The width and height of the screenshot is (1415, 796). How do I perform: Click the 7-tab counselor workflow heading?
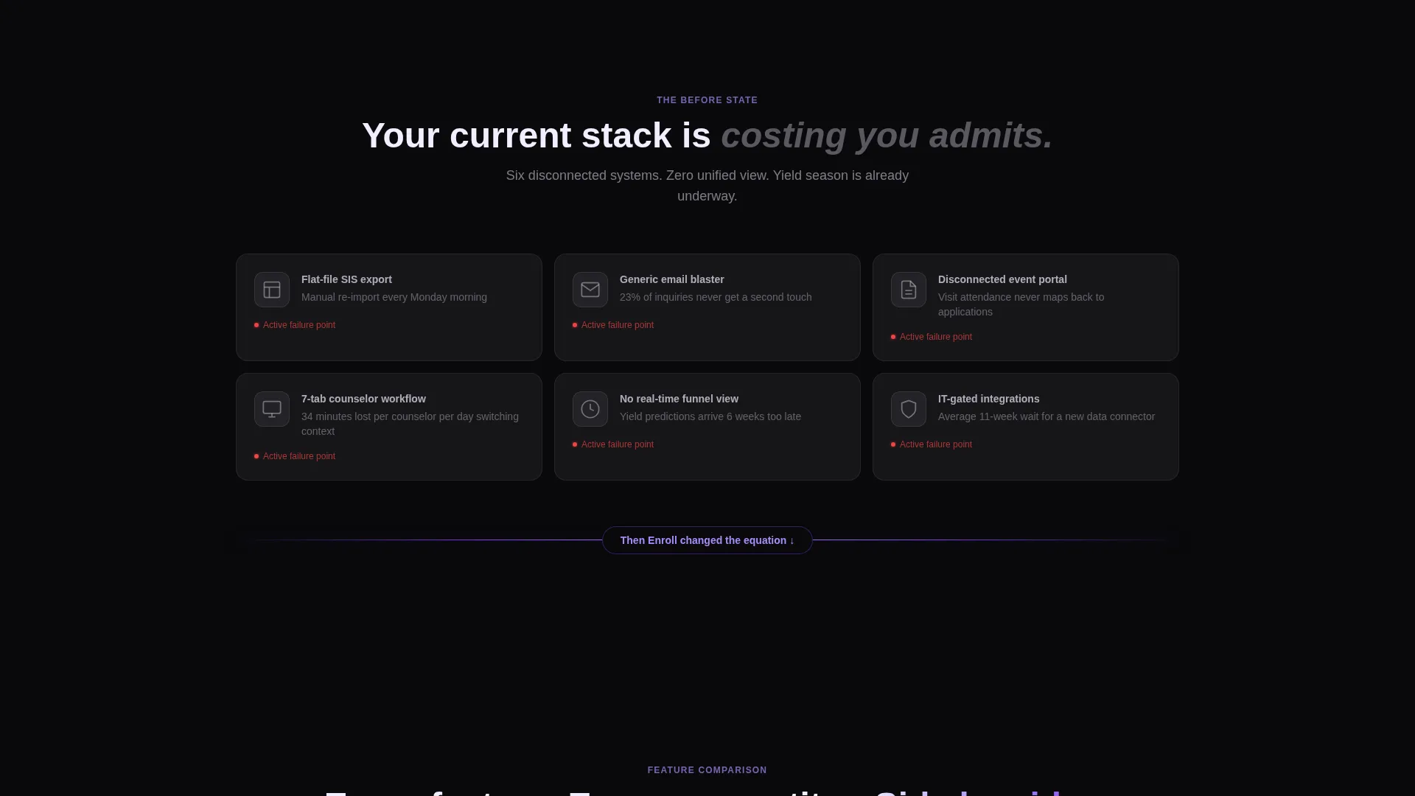click(363, 399)
